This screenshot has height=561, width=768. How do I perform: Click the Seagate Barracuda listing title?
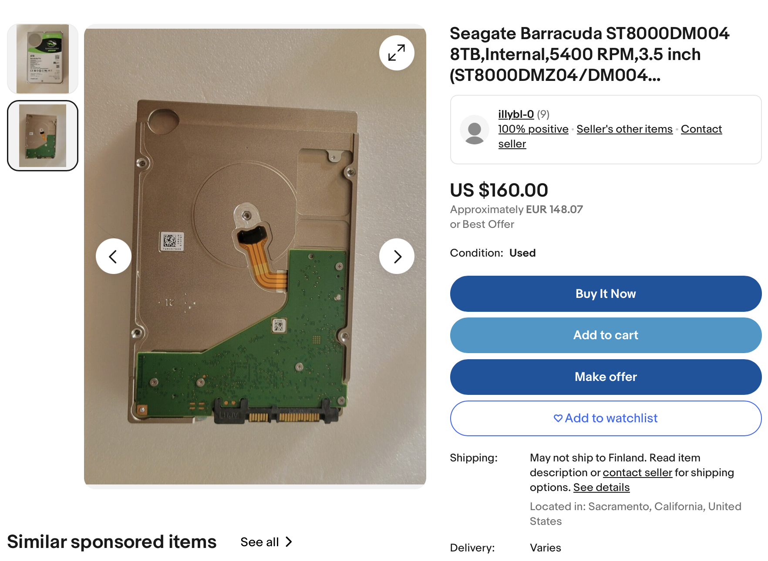point(589,54)
